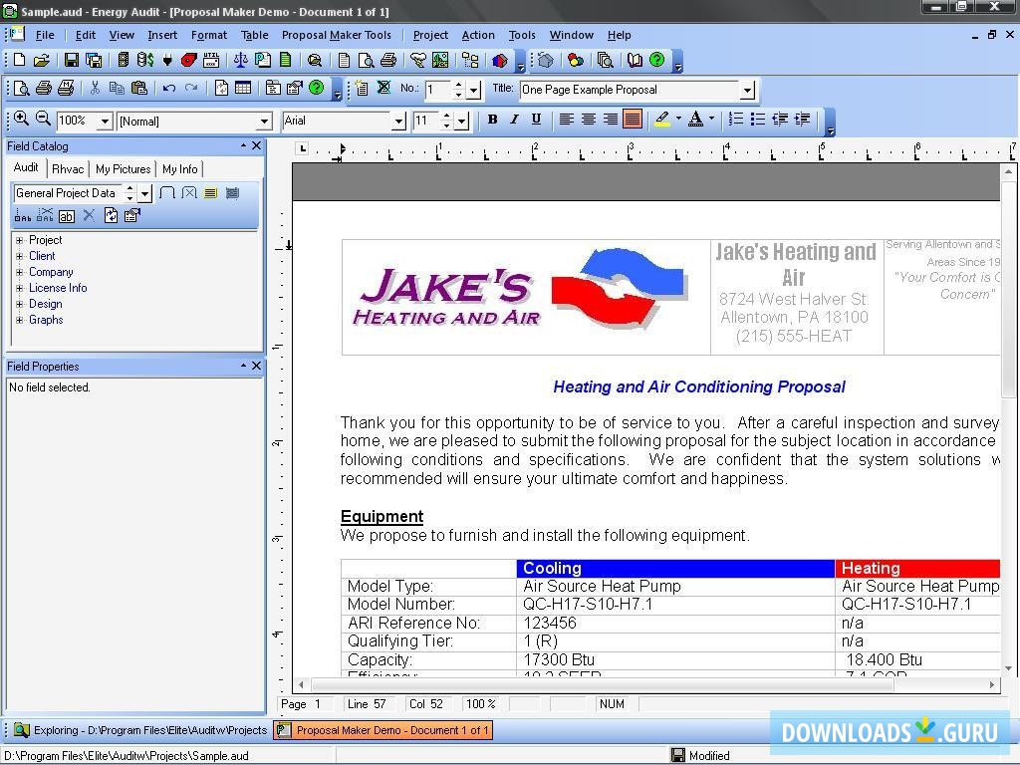The image size is (1020, 765).
Task: Expand the License Info tree node
Action: click(x=20, y=288)
